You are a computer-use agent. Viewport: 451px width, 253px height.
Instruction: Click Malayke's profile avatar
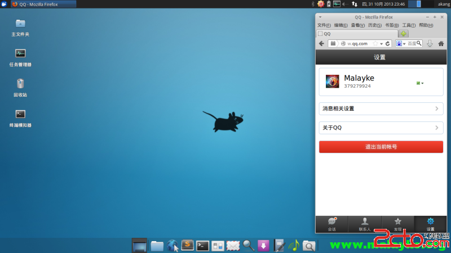coord(332,82)
